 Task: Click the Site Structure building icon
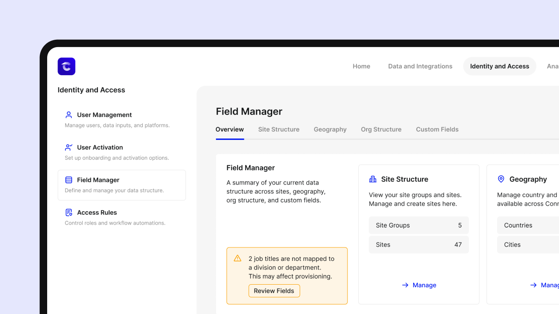click(373, 179)
